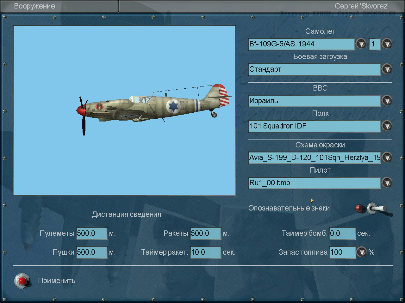Viewport: 405px width, 303px height.
Task: Open the Полк squadron dropdown
Action: click(x=387, y=126)
